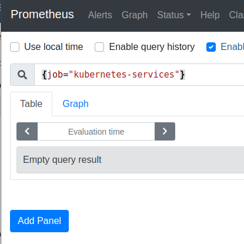Tick the Enable query history checkbox

pyautogui.click(x=99, y=47)
